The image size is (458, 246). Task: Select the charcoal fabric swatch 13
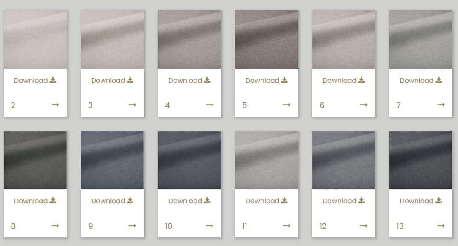pyautogui.click(x=420, y=160)
